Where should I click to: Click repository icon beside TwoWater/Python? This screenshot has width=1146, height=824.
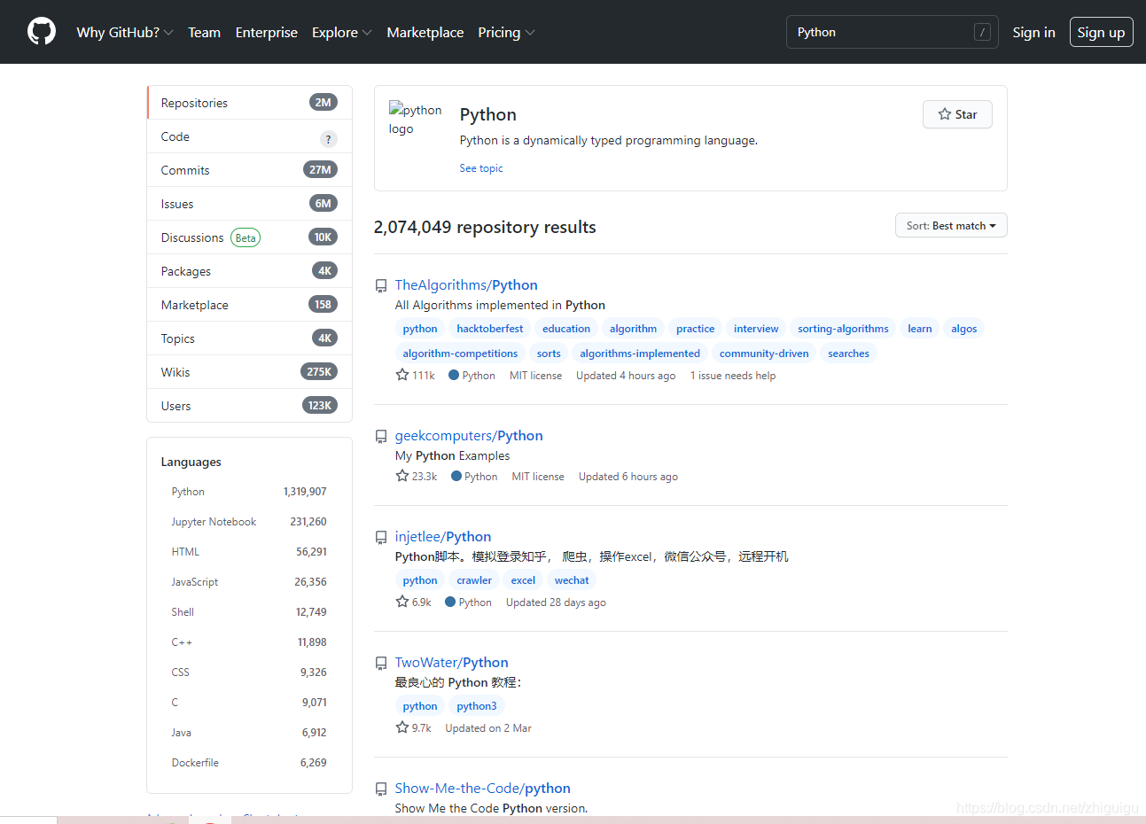pyautogui.click(x=381, y=663)
